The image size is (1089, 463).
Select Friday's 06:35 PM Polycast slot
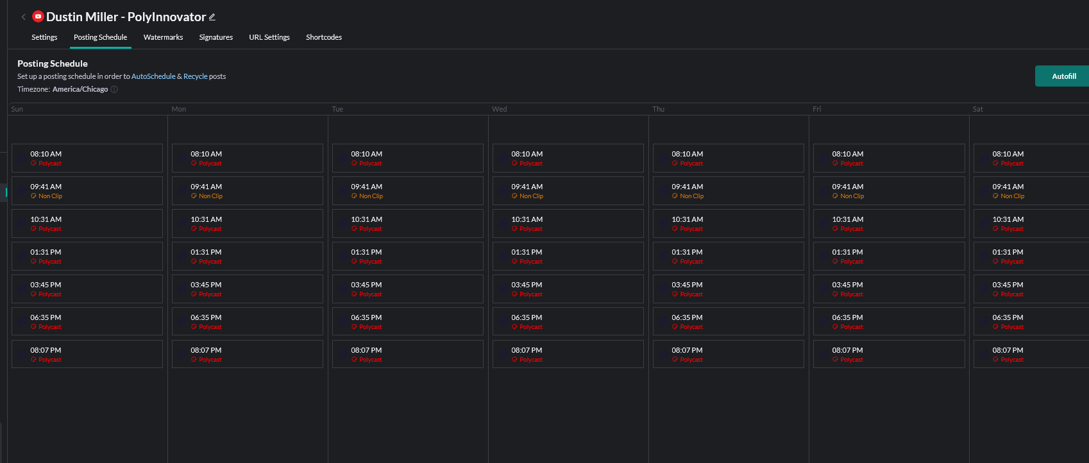tap(888, 321)
